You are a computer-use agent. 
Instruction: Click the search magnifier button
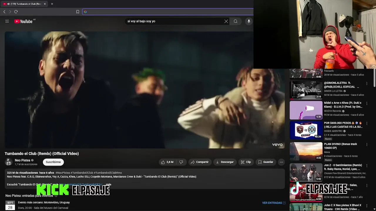[236, 21]
